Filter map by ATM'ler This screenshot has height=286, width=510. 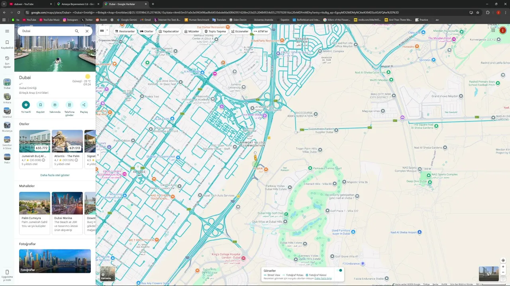pos(261,31)
